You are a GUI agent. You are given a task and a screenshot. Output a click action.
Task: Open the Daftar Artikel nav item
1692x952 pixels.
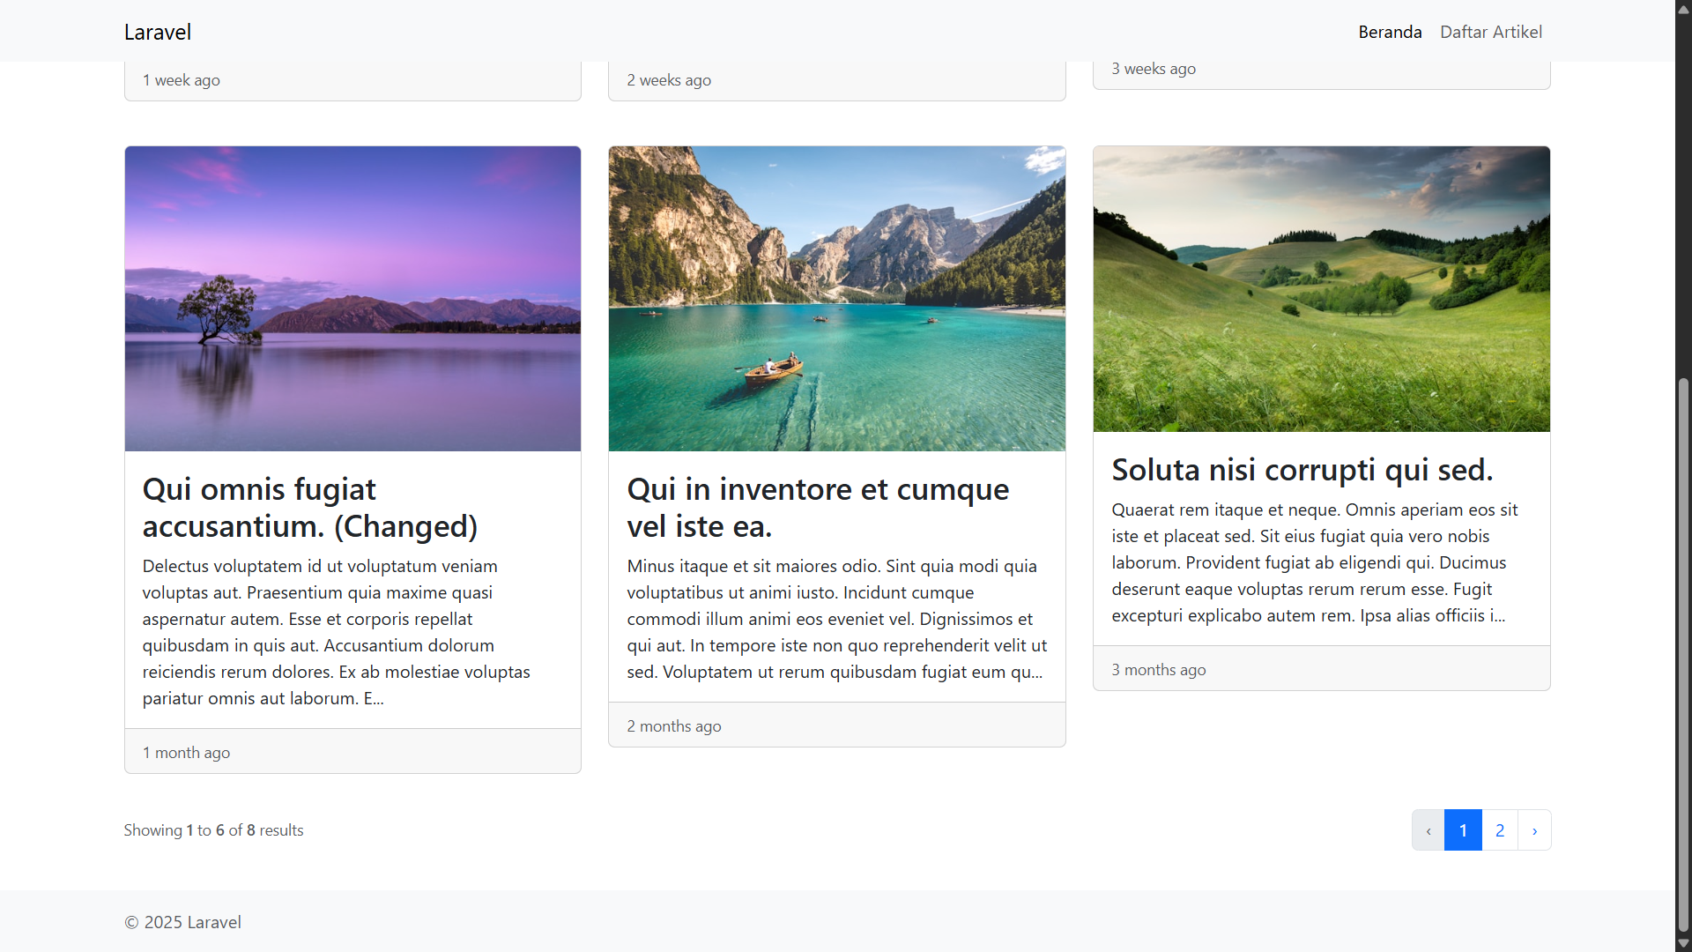(1491, 32)
